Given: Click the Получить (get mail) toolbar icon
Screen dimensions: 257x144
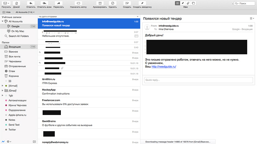Looking at the screenshot, I should click(x=6, y=3).
